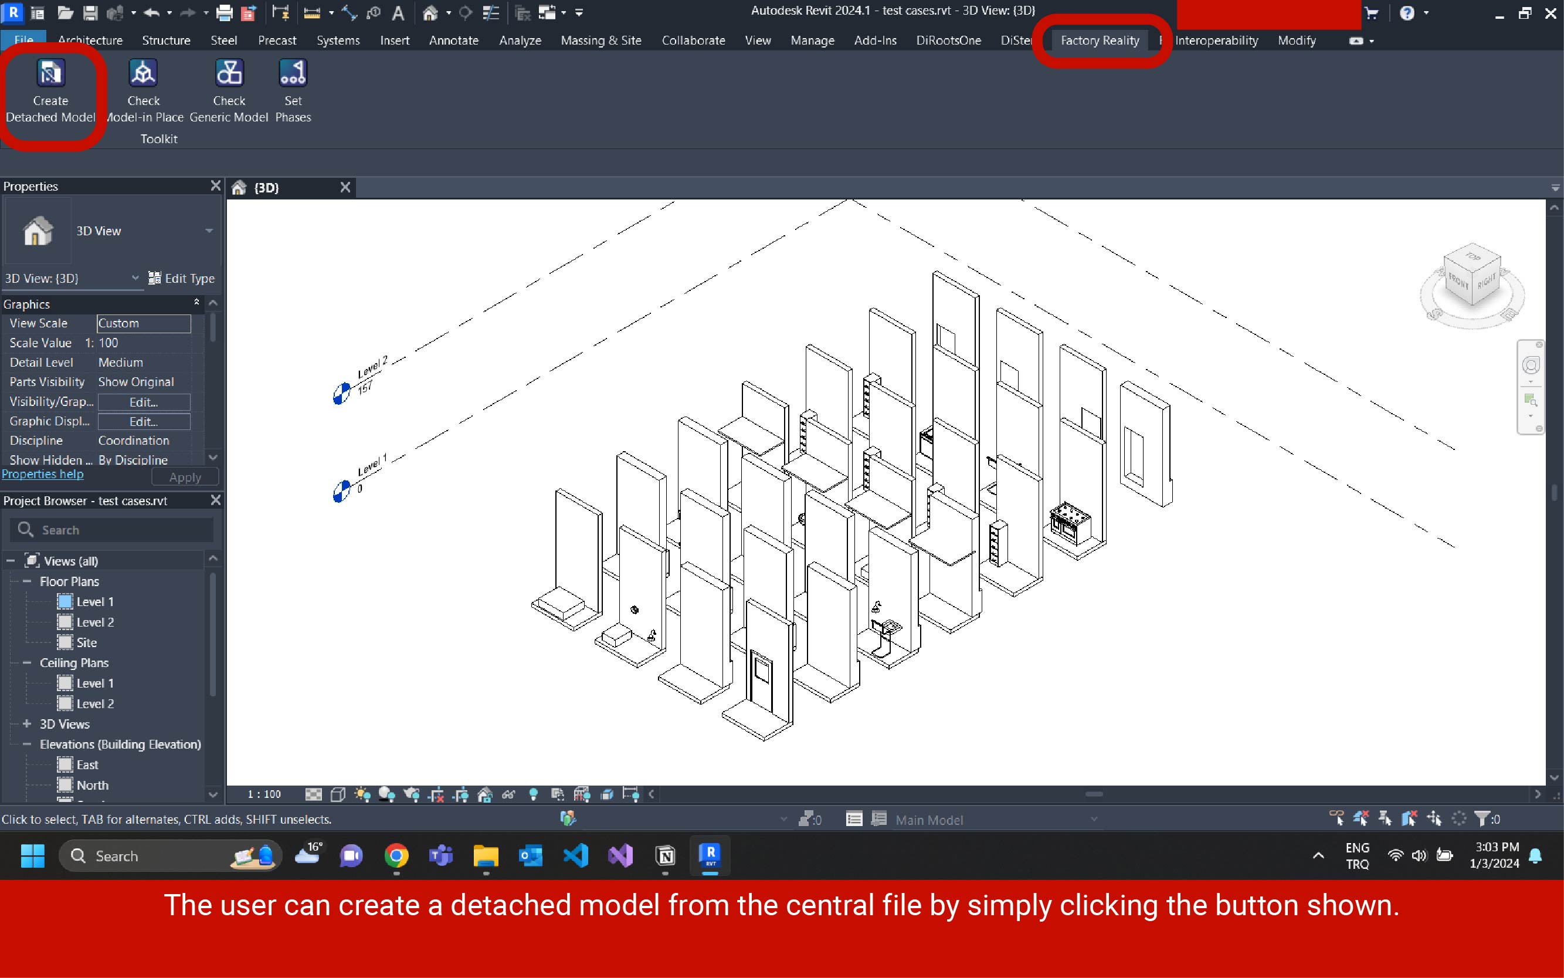The width and height of the screenshot is (1564, 978).
Task: Open the Annotate ribbon tab
Action: coord(453,40)
